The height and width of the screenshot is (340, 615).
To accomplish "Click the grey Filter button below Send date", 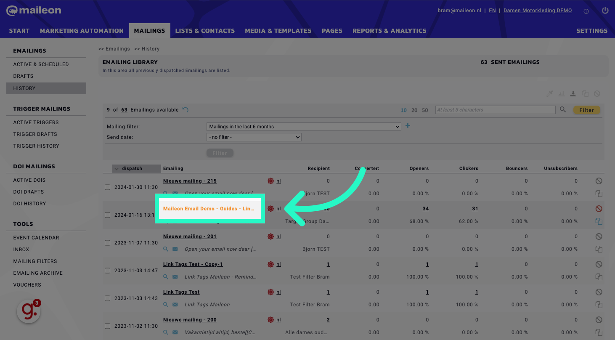I will point(220,153).
